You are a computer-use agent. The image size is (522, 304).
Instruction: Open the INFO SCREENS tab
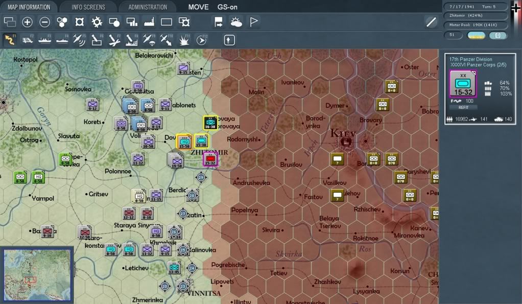88,7
